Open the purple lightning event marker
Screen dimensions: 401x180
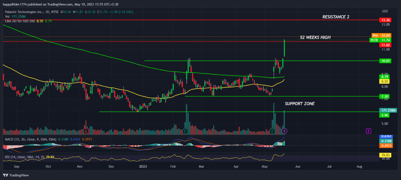coord(284,131)
